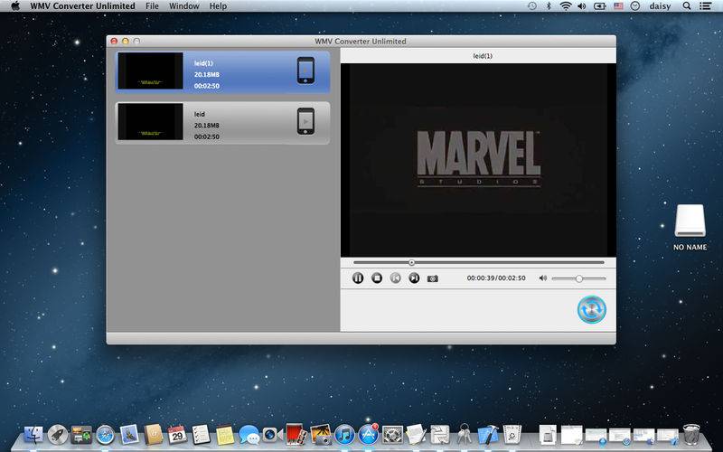Click the file name 'leid' in the list
The width and height of the screenshot is (723, 452).
tap(199, 114)
